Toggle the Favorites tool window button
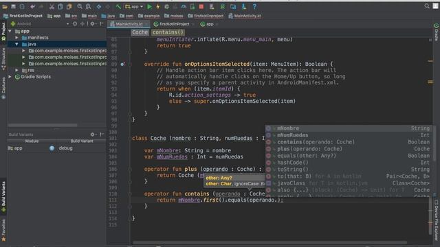The width and height of the screenshot is (440, 247). 3,231
